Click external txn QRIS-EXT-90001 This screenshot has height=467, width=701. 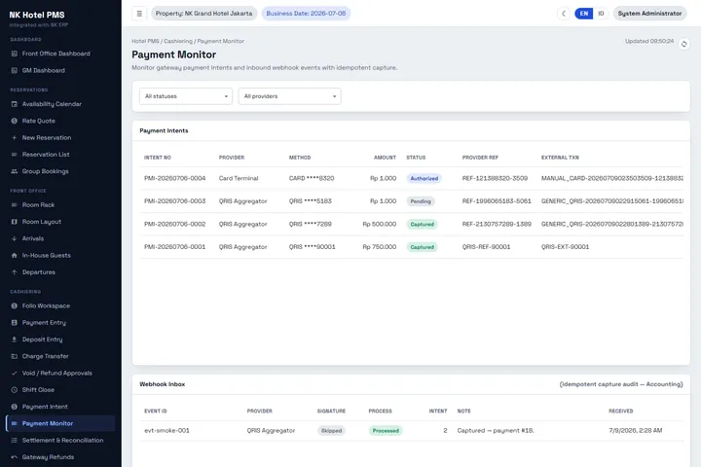565,247
